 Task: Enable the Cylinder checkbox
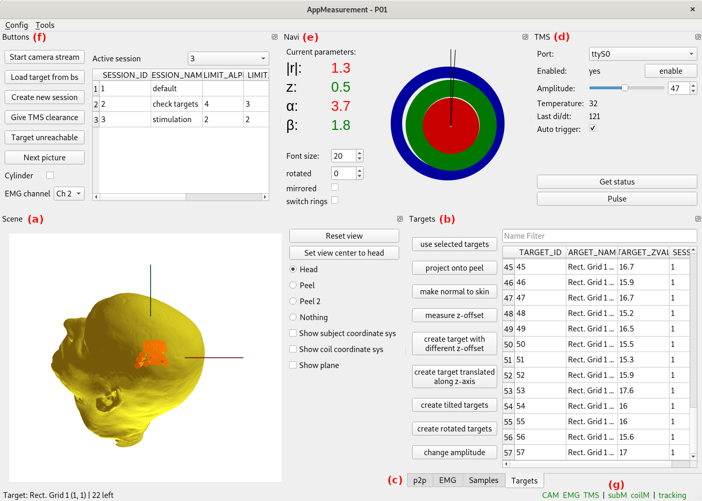coord(50,175)
